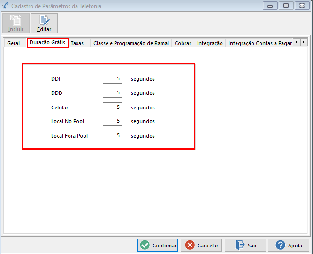Image resolution: width=313 pixels, height=254 pixels.
Task: Open Ajuda help button
Action: click(x=289, y=245)
